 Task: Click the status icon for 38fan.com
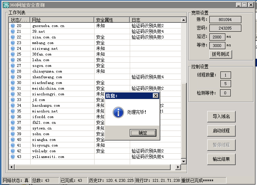[13, 54]
